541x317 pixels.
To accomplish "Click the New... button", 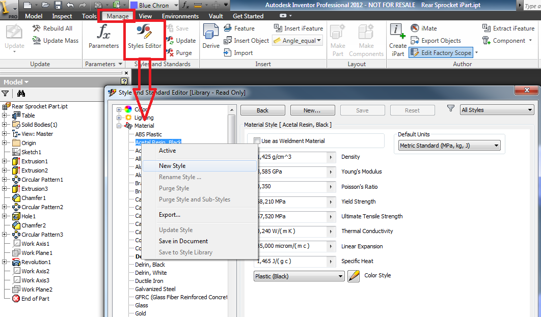I will click(312, 110).
